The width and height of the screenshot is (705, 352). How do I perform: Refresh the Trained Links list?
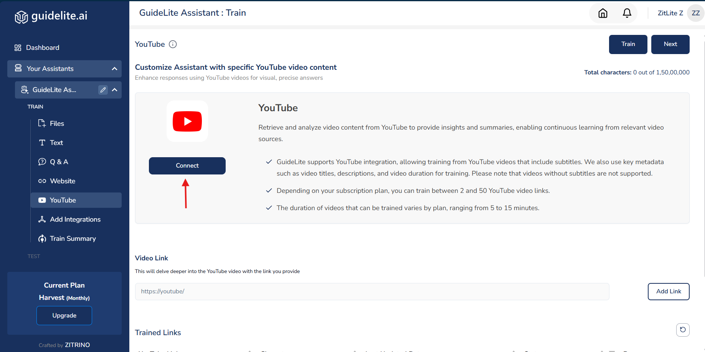(x=683, y=330)
